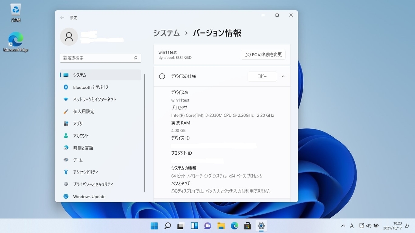
Task: Select ゲーム in sidebar
Action: 101,160
